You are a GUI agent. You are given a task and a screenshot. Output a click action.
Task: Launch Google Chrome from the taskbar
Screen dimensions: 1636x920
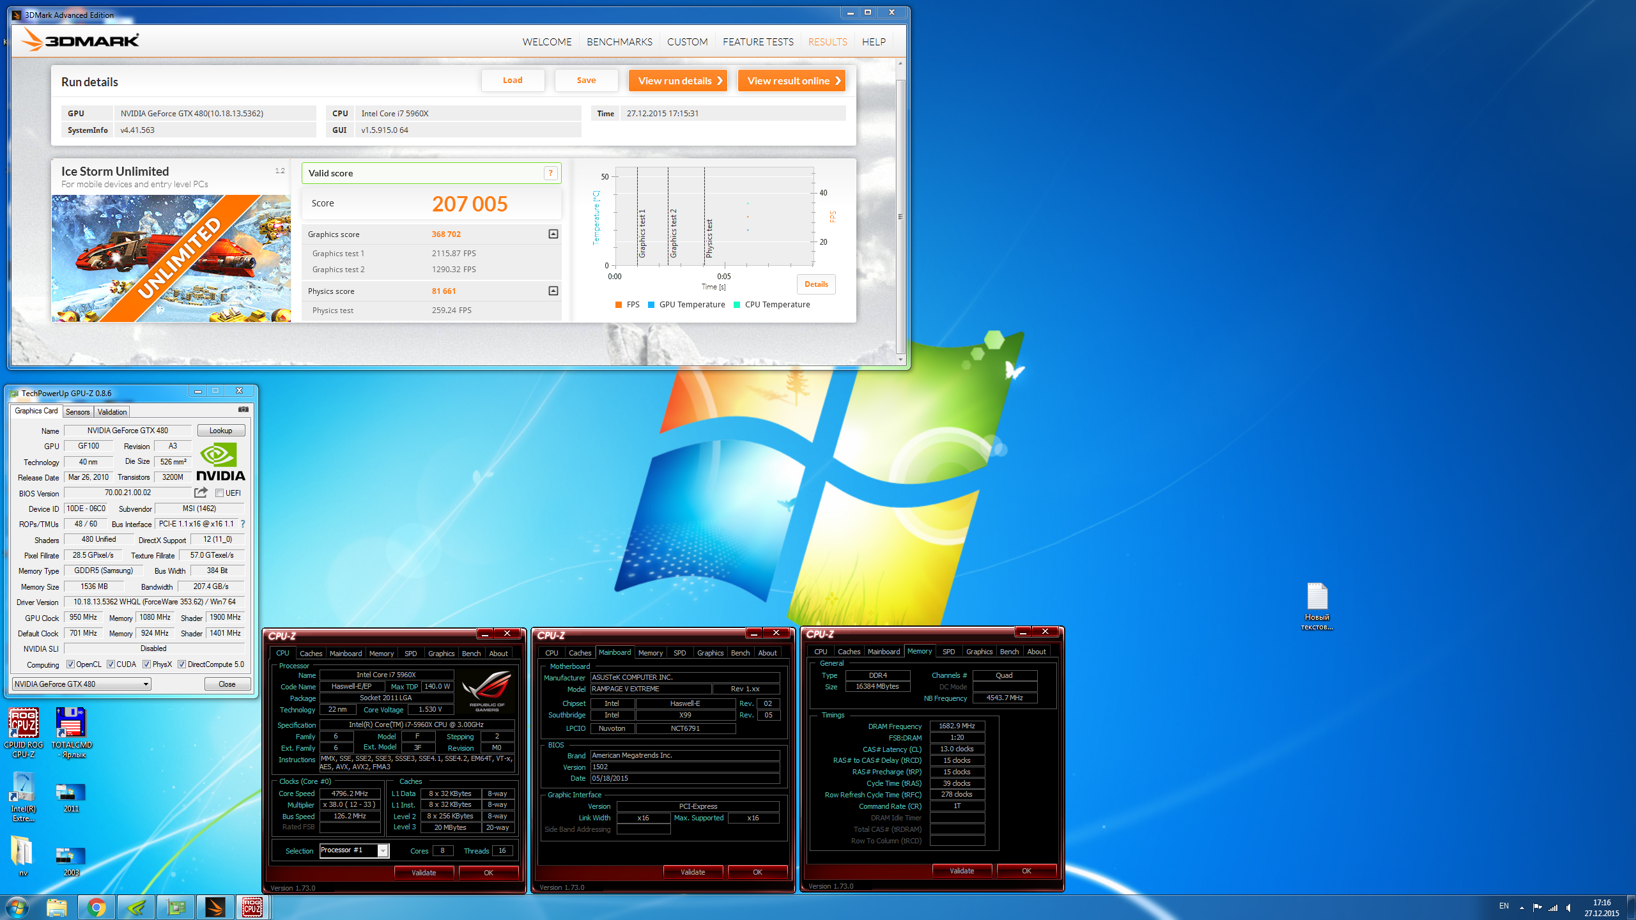coord(96,907)
